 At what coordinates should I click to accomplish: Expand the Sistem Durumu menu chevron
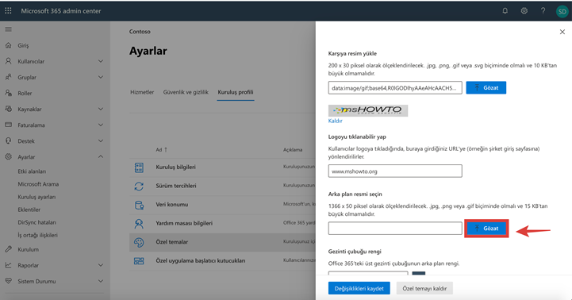101,281
